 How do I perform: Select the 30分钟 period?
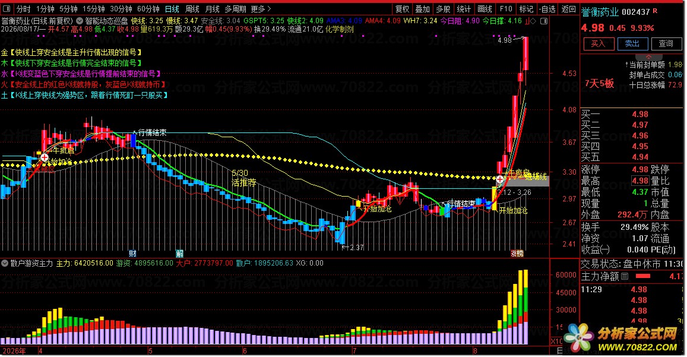(121, 9)
